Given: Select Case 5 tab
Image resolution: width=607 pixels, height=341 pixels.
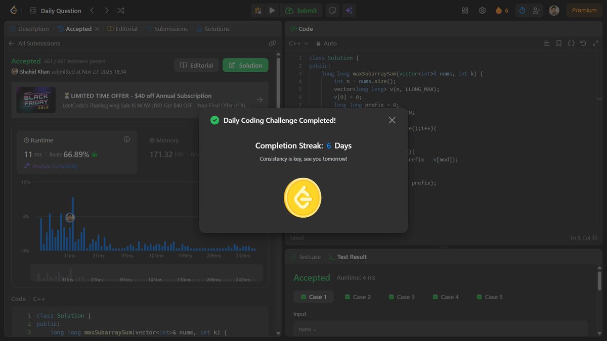Looking at the screenshot, I should (x=490, y=297).
